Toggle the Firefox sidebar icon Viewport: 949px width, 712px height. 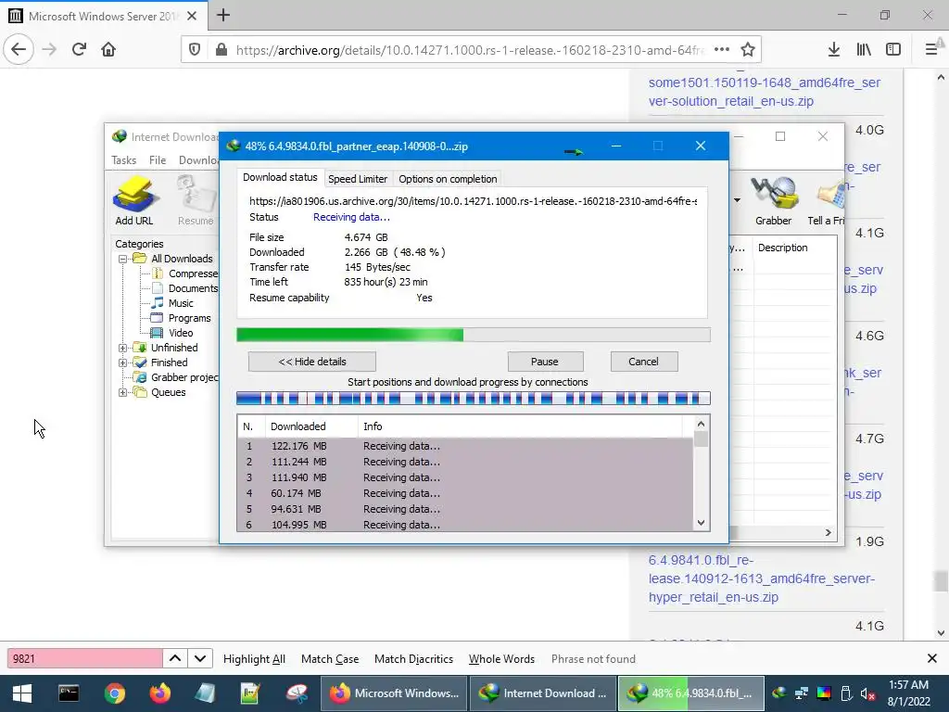893,50
